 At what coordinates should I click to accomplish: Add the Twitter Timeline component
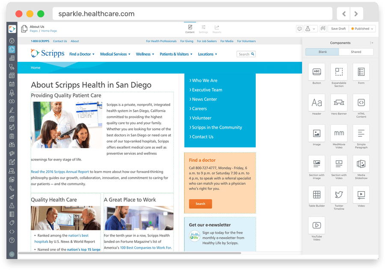339,195
